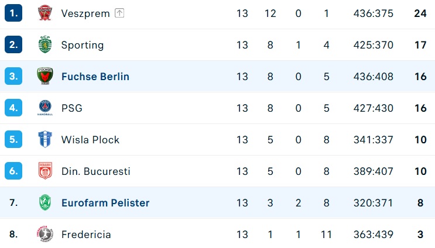Go to Wisla Plock team page

point(90,140)
